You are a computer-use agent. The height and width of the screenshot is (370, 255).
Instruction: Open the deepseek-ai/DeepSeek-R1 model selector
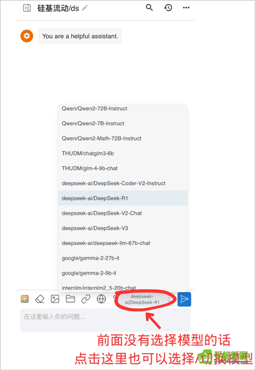coord(146,299)
